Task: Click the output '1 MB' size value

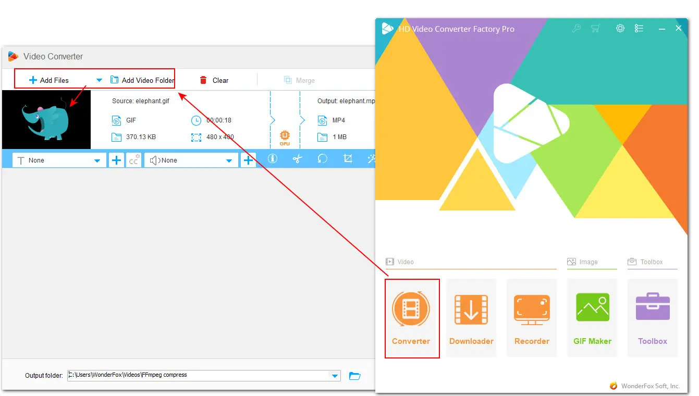Action: coord(339,137)
